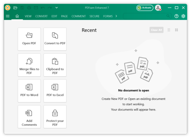Click the Redo arrow icon
This screenshot has height=138, width=191.
point(50,8)
